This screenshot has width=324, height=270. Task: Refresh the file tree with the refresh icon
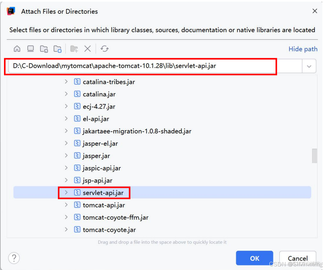[104, 48]
